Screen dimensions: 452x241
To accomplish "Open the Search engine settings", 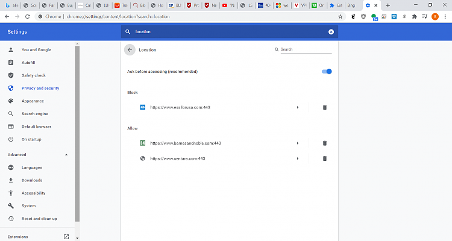I will (x=35, y=114).
